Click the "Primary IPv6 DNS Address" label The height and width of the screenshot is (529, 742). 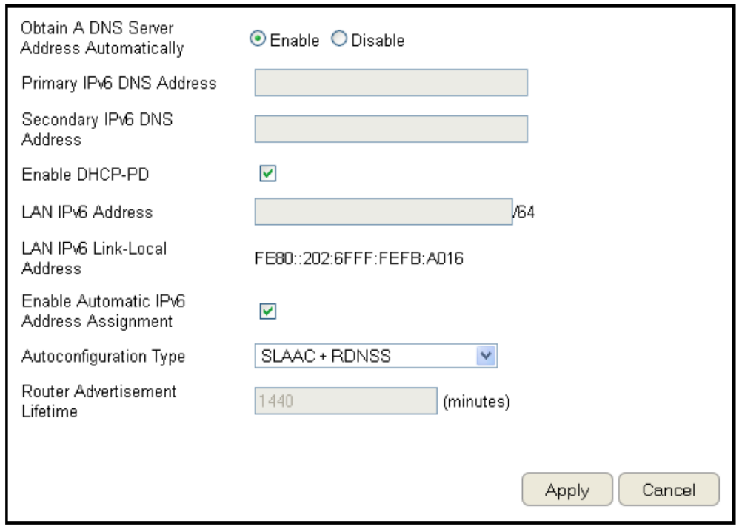pyautogui.click(x=119, y=83)
